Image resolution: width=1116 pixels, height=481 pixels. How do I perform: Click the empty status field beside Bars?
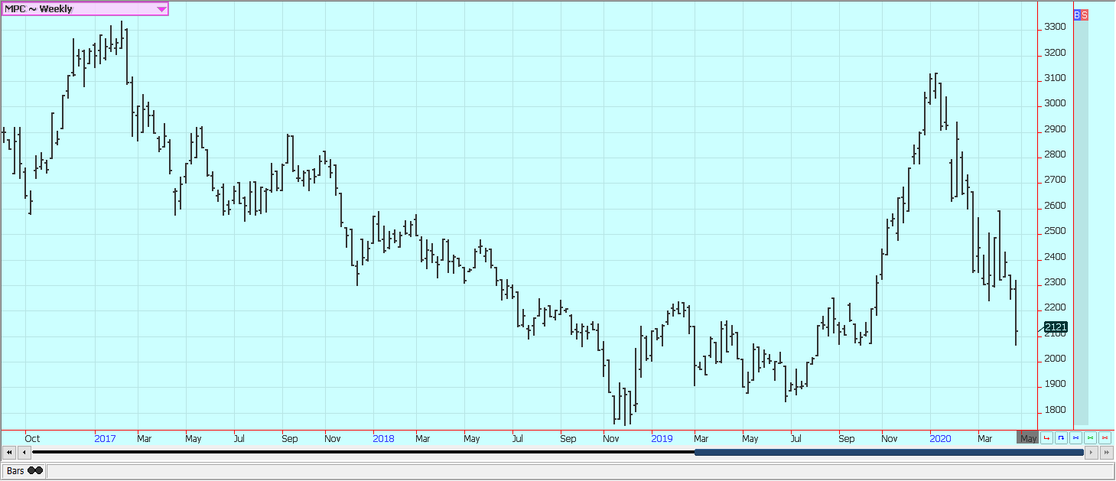click(x=580, y=471)
